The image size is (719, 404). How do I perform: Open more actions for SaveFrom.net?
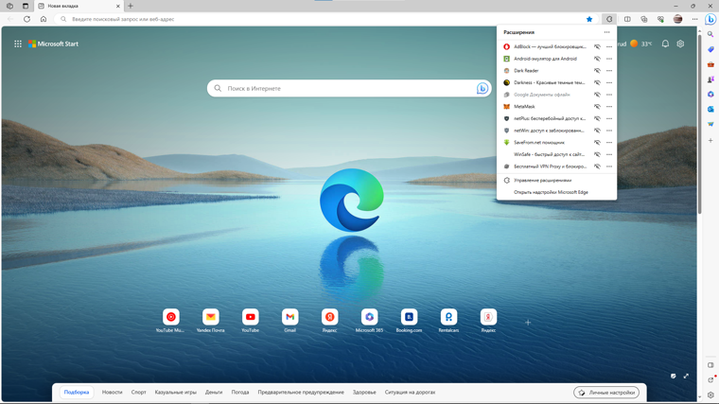click(x=609, y=142)
